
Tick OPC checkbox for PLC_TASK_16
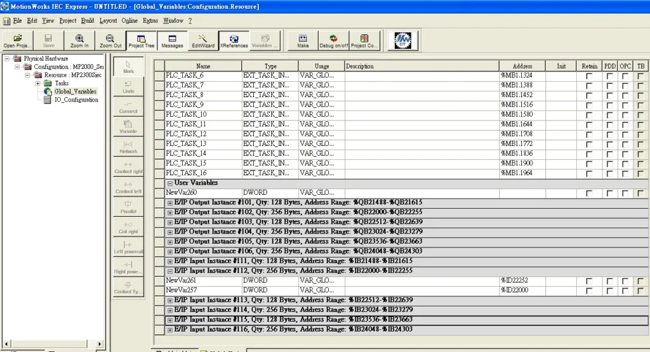[625, 174]
